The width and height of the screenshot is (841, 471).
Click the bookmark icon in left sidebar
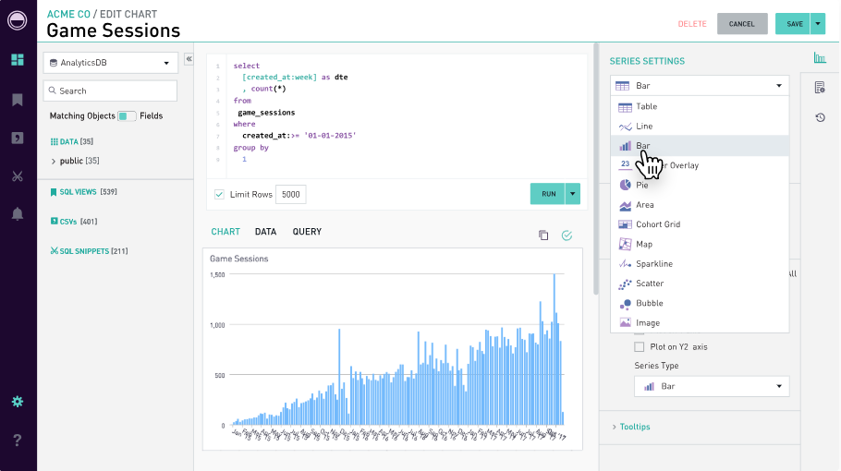[x=18, y=100]
